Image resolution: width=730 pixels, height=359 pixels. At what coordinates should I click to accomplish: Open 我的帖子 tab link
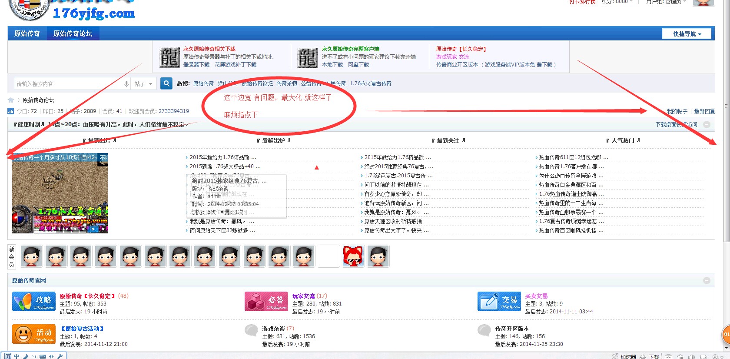click(677, 112)
